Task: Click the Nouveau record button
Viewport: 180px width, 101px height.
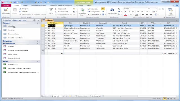Action: [x=93, y=9]
